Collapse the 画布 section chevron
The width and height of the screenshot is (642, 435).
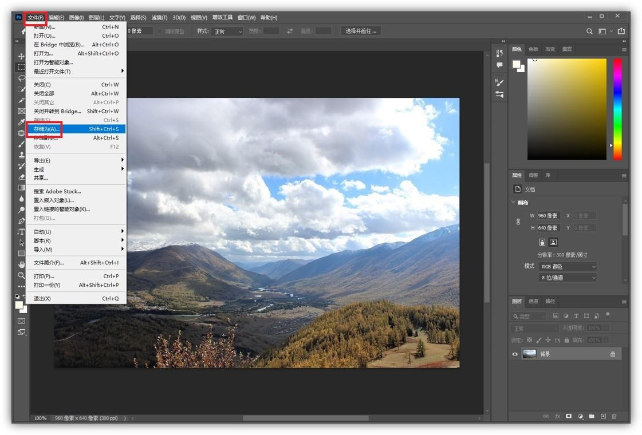[x=513, y=203]
